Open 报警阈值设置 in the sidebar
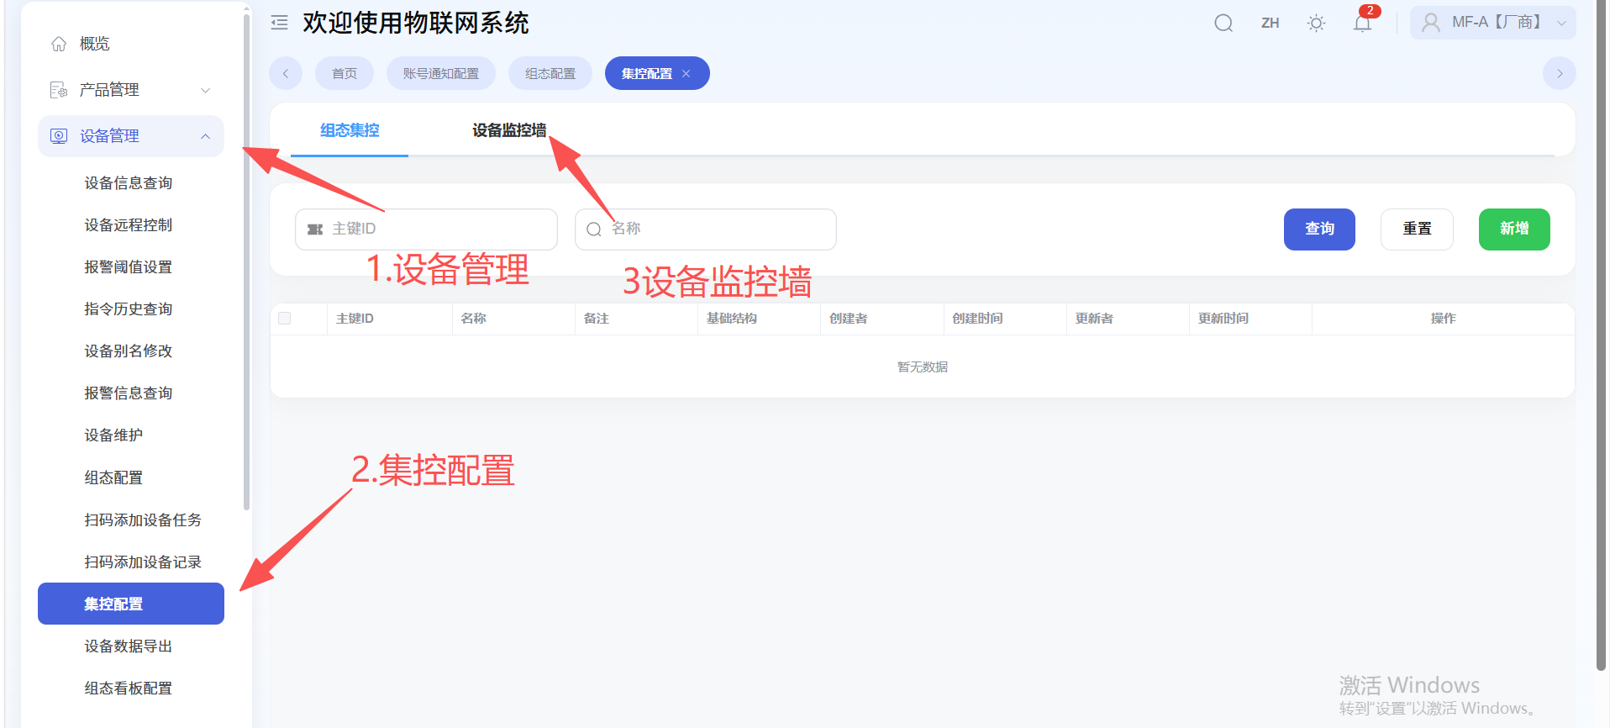Screen dimensions: 1610x728 click(x=131, y=266)
